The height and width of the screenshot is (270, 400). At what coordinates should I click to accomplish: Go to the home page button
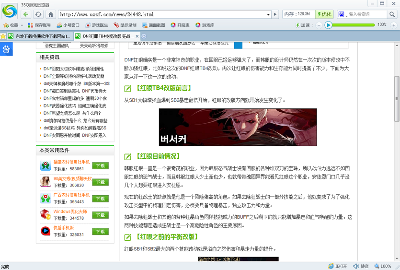coord(51,14)
